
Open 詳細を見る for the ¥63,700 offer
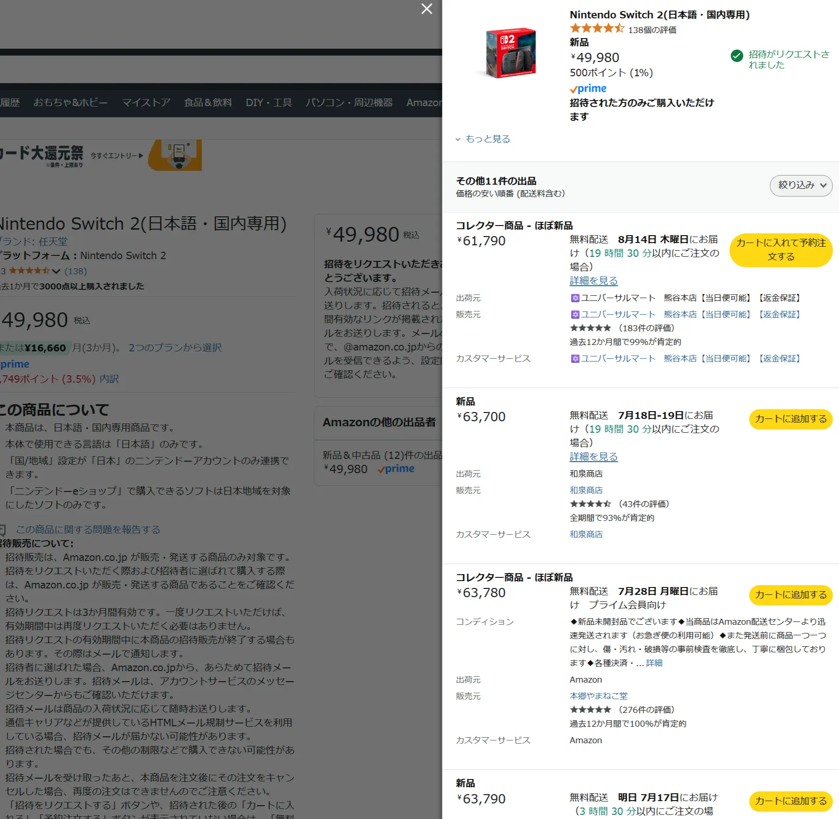[594, 457]
